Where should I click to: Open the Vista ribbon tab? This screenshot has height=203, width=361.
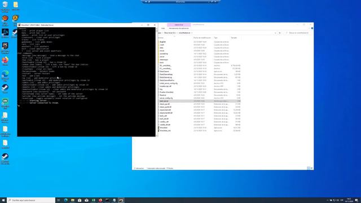(163, 28)
